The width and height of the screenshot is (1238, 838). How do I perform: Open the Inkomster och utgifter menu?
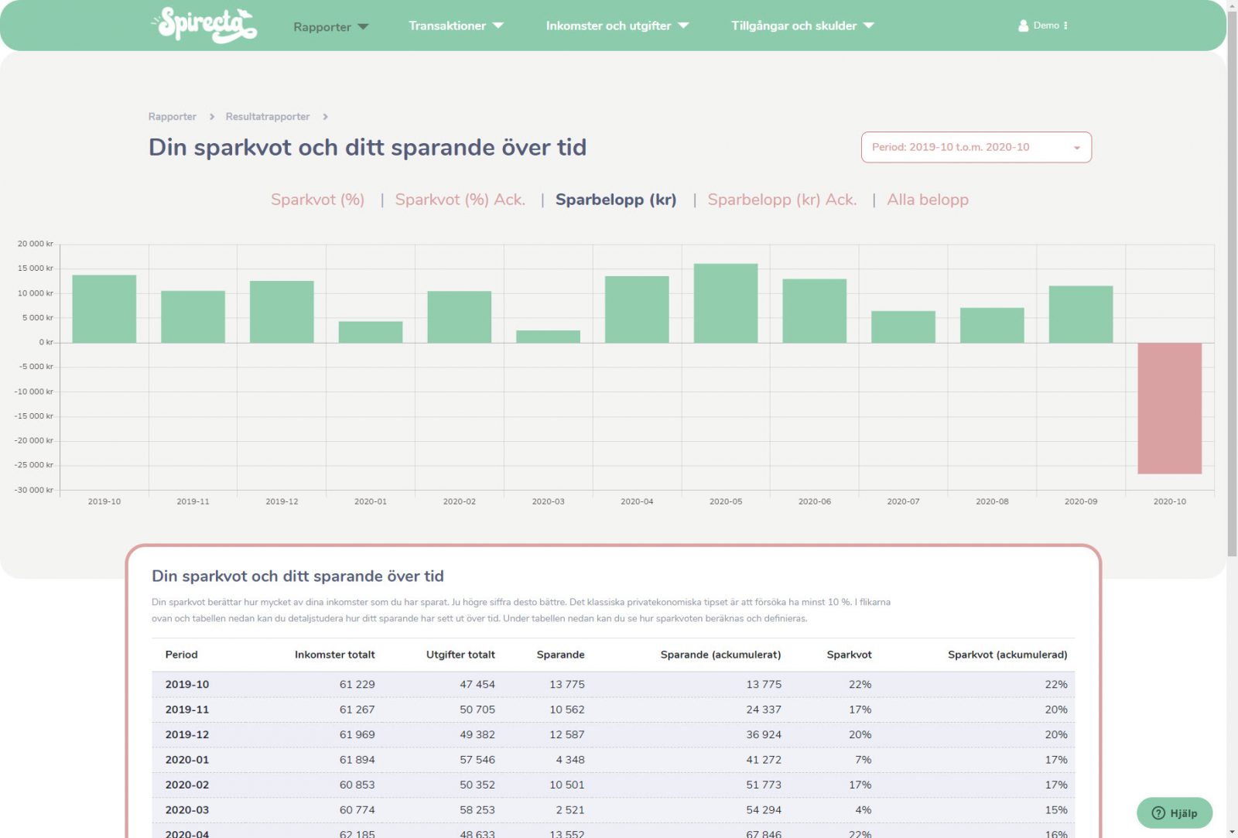tap(617, 26)
